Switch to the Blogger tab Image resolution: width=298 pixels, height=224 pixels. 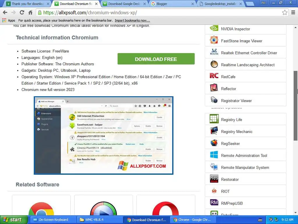[173, 3]
